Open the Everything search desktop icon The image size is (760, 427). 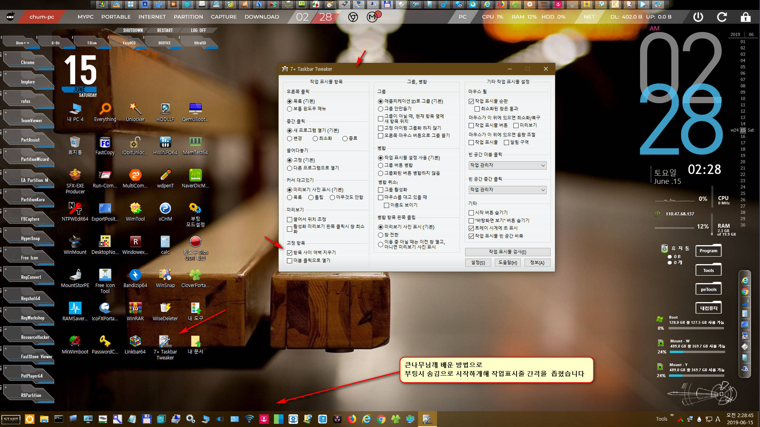pyautogui.click(x=105, y=112)
